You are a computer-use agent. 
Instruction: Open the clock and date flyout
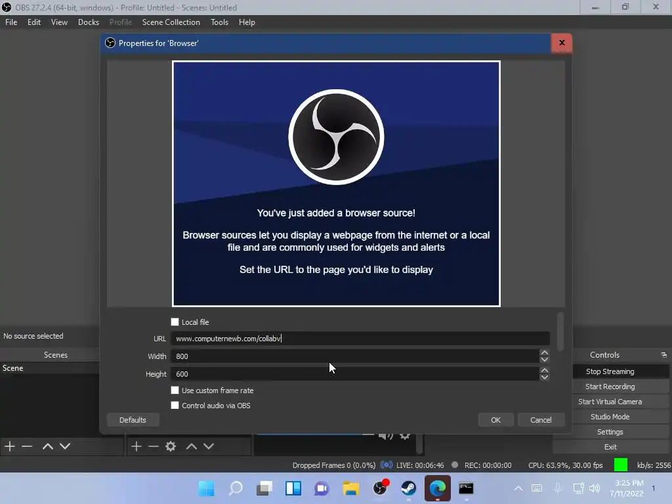(626, 488)
